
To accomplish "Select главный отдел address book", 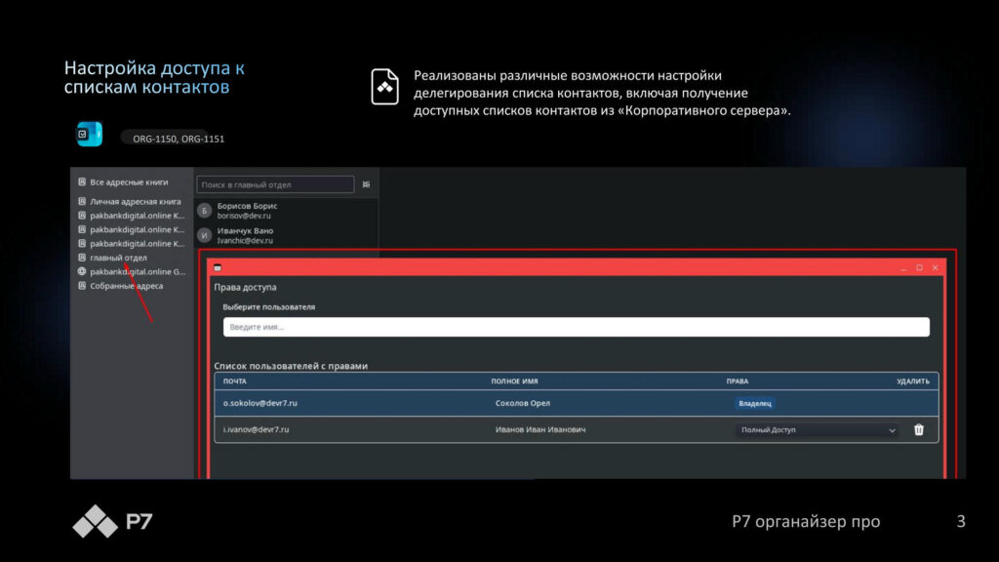I will click(118, 258).
